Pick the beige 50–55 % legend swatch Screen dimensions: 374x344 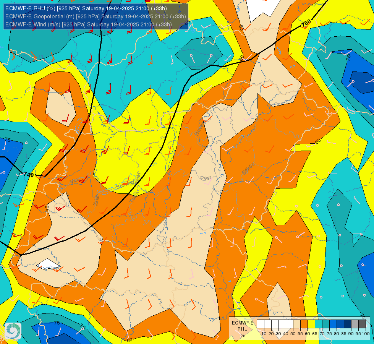[297, 324]
